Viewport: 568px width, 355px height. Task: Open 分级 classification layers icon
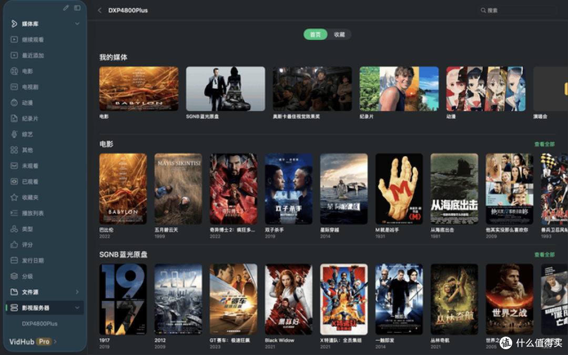[x=14, y=276]
